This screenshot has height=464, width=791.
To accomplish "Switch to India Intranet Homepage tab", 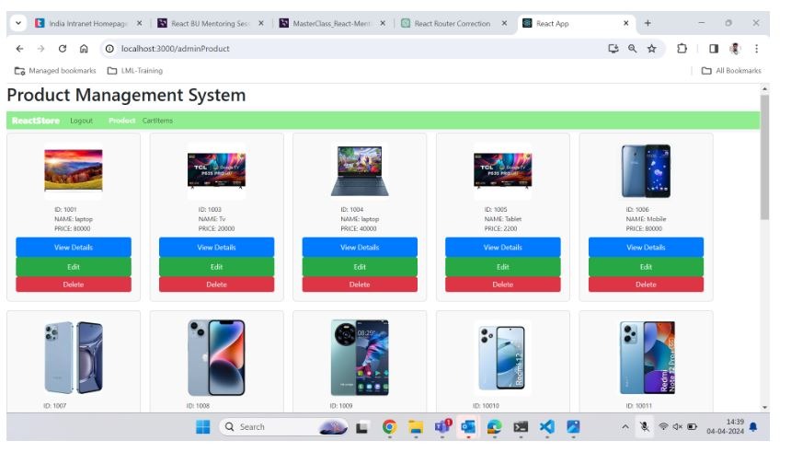I will pyautogui.click(x=82, y=24).
